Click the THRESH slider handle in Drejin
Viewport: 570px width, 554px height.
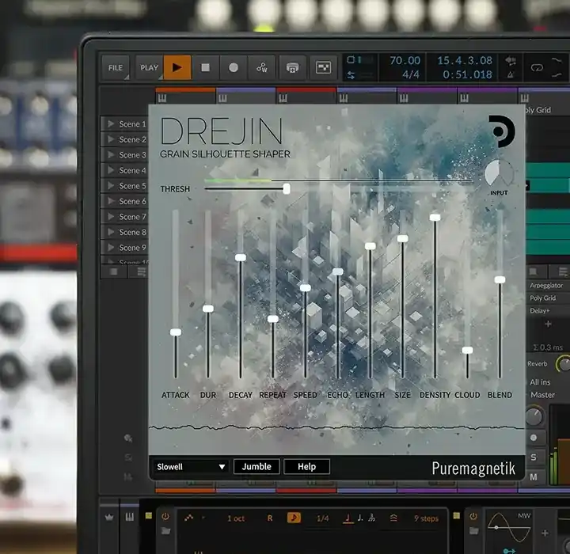[287, 188]
